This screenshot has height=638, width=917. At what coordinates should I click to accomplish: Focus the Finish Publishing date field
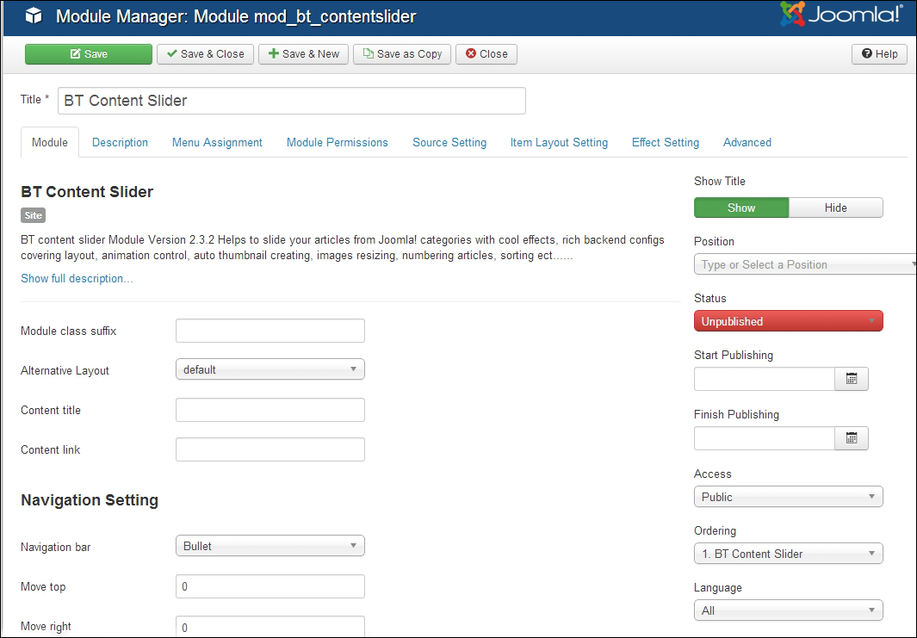(x=765, y=438)
